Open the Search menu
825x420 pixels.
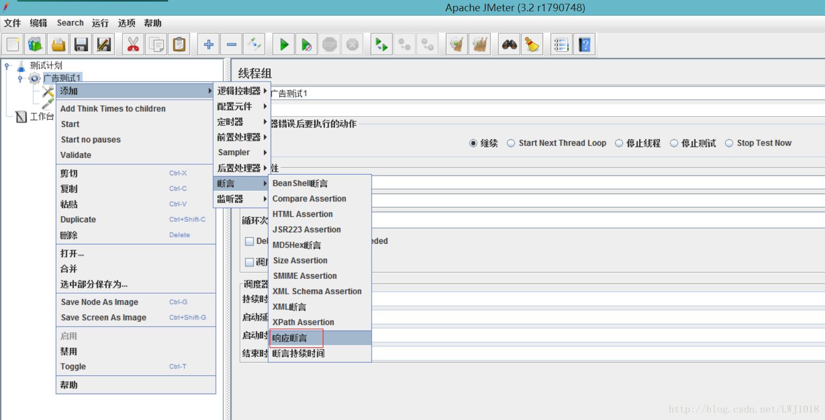coord(70,23)
